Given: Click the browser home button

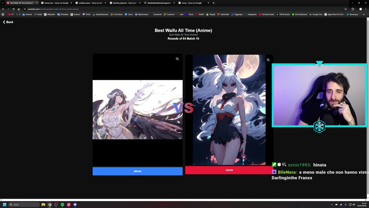Looking at the screenshot, I should [x=19, y=9].
